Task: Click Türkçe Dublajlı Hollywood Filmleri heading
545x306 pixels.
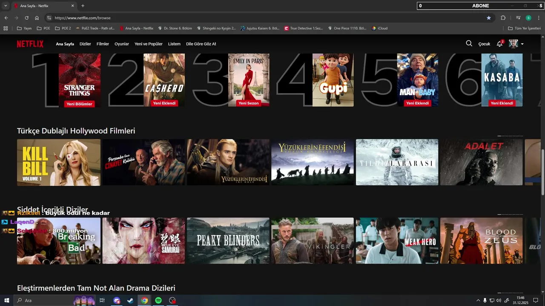Action: pos(76,131)
